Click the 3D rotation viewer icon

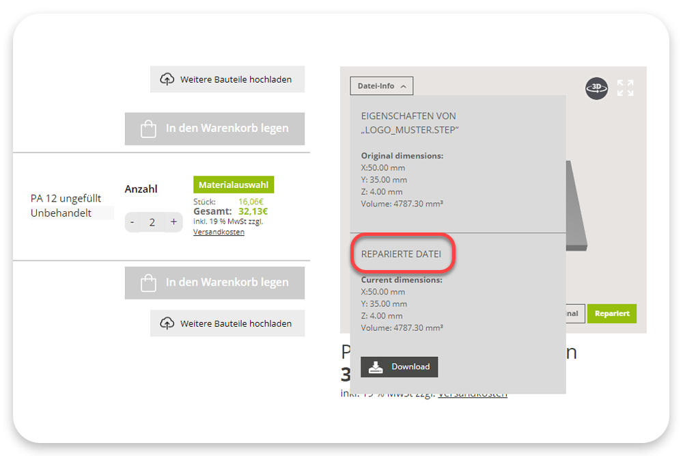(596, 88)
